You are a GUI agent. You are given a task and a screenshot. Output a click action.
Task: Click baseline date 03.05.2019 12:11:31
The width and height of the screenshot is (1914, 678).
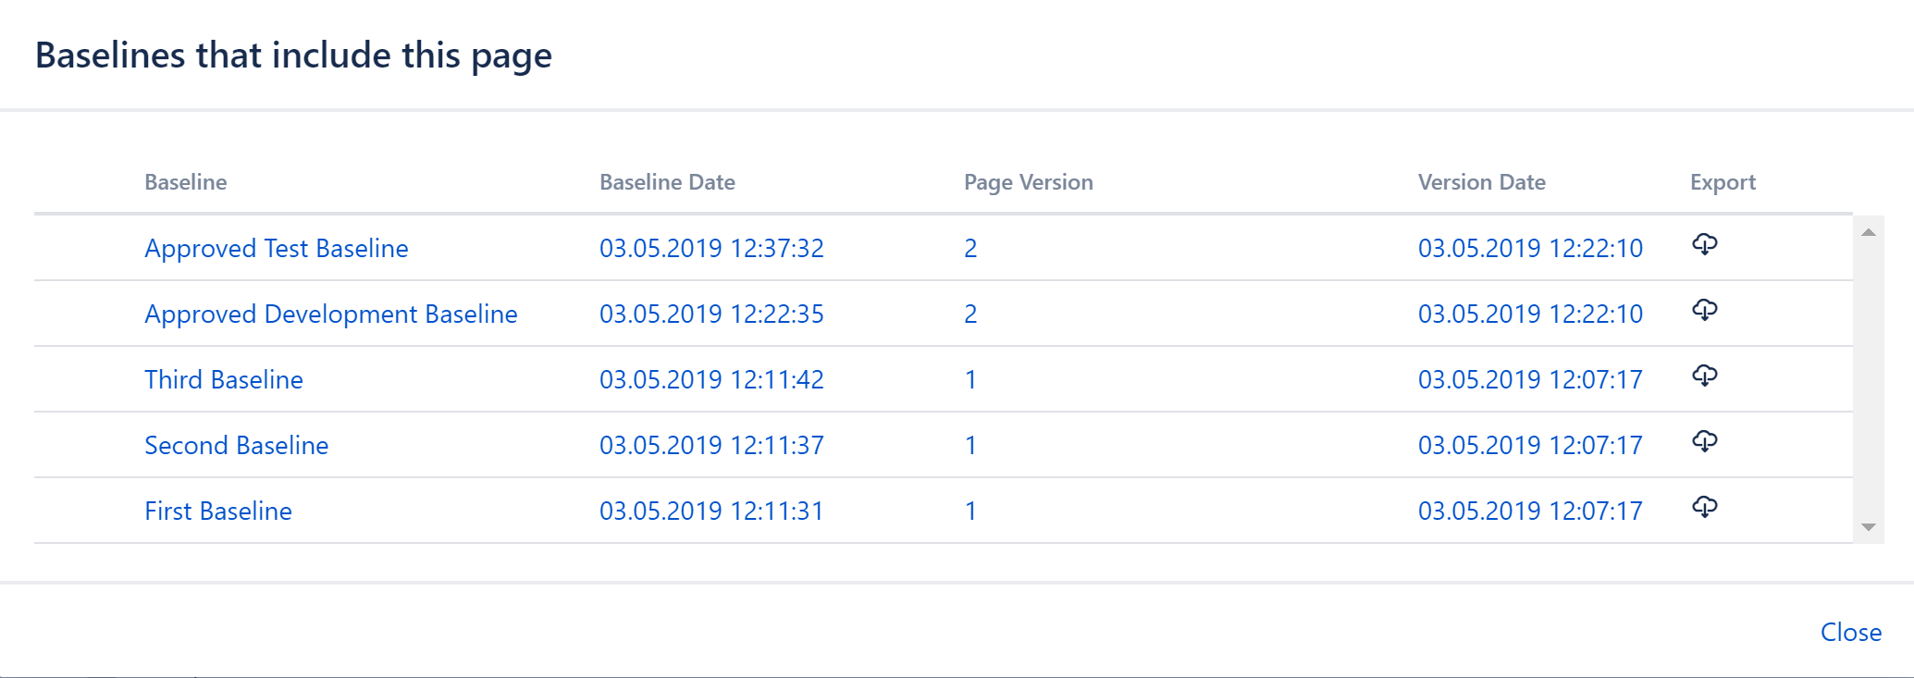point(710,512)
